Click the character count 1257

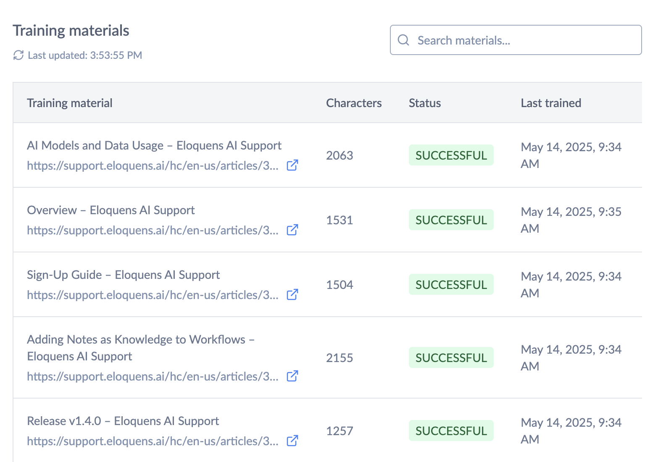pyautogui.click(x=340, y=431)
